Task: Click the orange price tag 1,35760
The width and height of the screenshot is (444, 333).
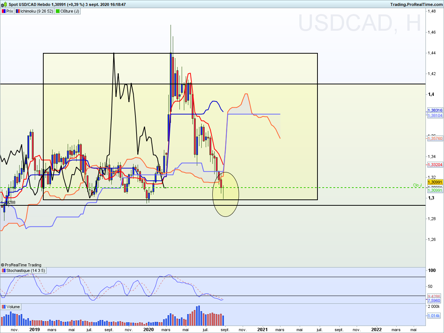Action: [434, 138]
